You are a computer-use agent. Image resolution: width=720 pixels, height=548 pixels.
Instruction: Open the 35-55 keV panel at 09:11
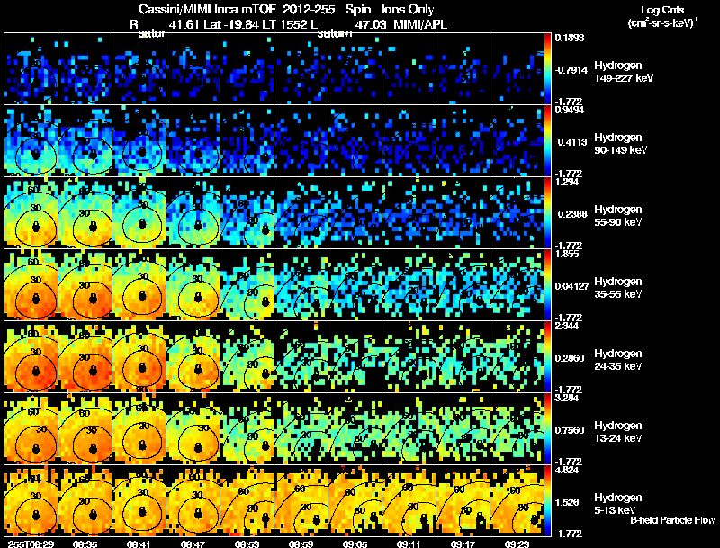(409, 285)
